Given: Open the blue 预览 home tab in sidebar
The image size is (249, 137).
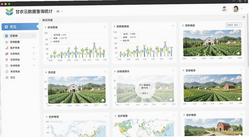Looking at the screenshot, I should pos(20,27).
